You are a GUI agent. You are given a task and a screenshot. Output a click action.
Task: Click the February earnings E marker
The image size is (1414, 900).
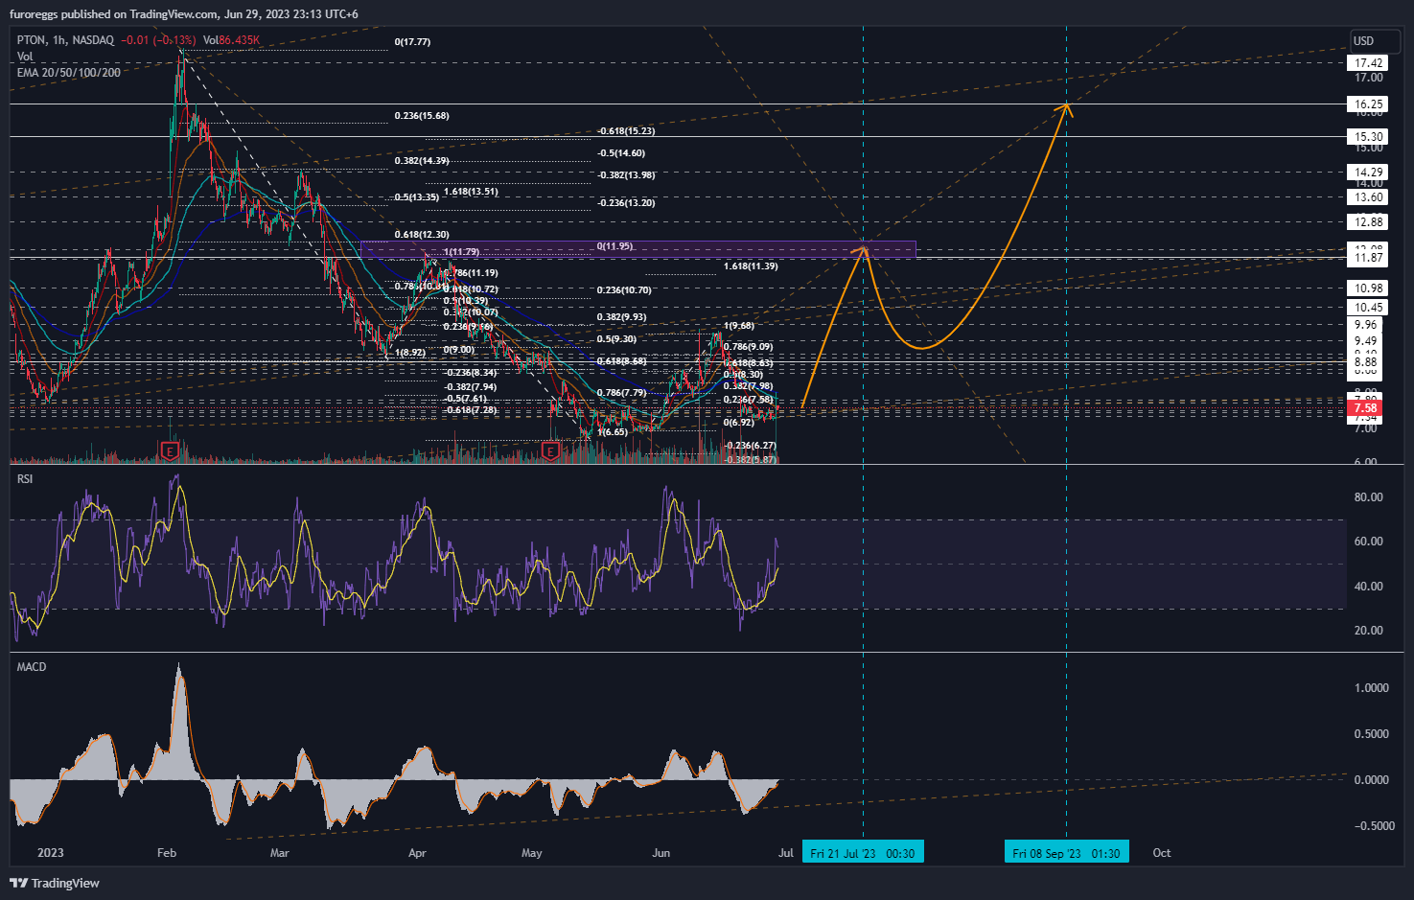point(170,450)
